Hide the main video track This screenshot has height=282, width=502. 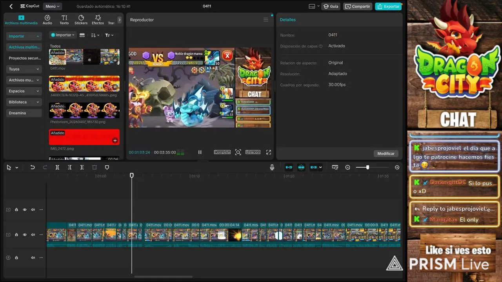click(x=25, y=235)
